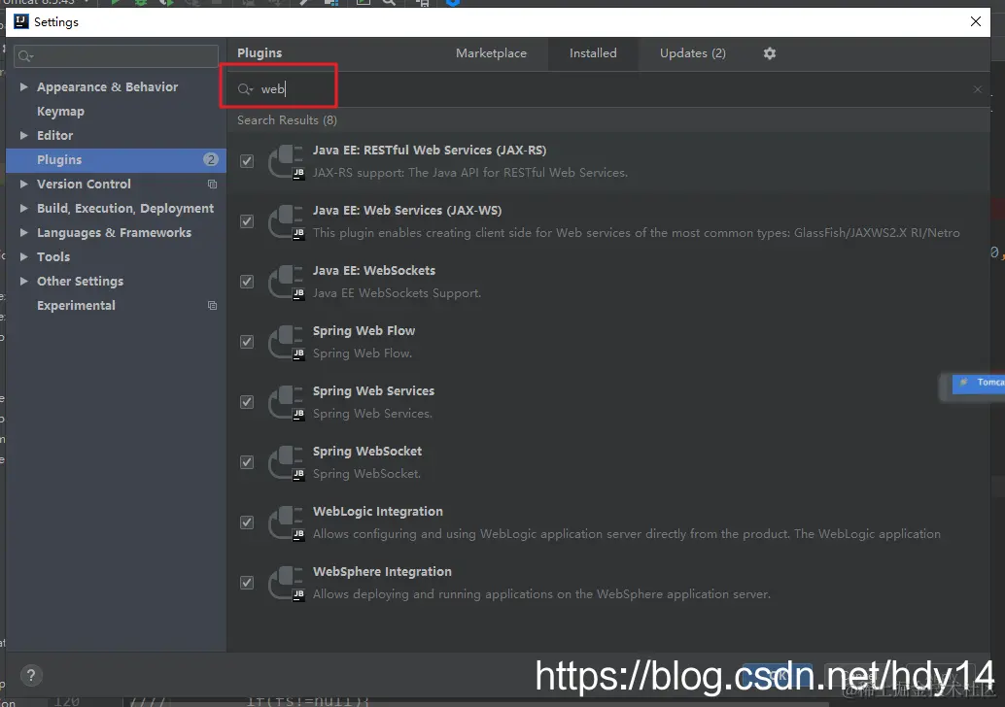The height and width of the screenshot is (707, 1005).
Task: Open Languages & Frameworks settings category
Action: pyautogui.click(x=114, y=233)
